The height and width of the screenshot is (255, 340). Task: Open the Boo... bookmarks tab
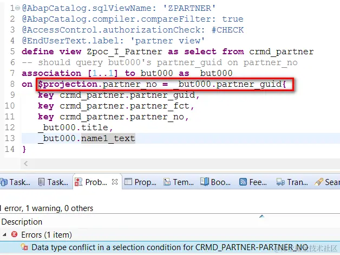215,182
